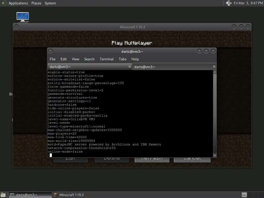Open the terminal File menu
Viewport: 264px width, 198px height.
click(x=53, y=59)
